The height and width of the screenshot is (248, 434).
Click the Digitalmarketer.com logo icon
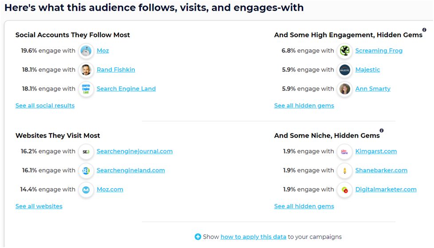(344, 190)
